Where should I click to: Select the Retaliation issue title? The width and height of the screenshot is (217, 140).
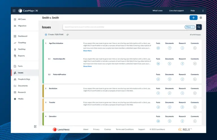coord(53,88)
